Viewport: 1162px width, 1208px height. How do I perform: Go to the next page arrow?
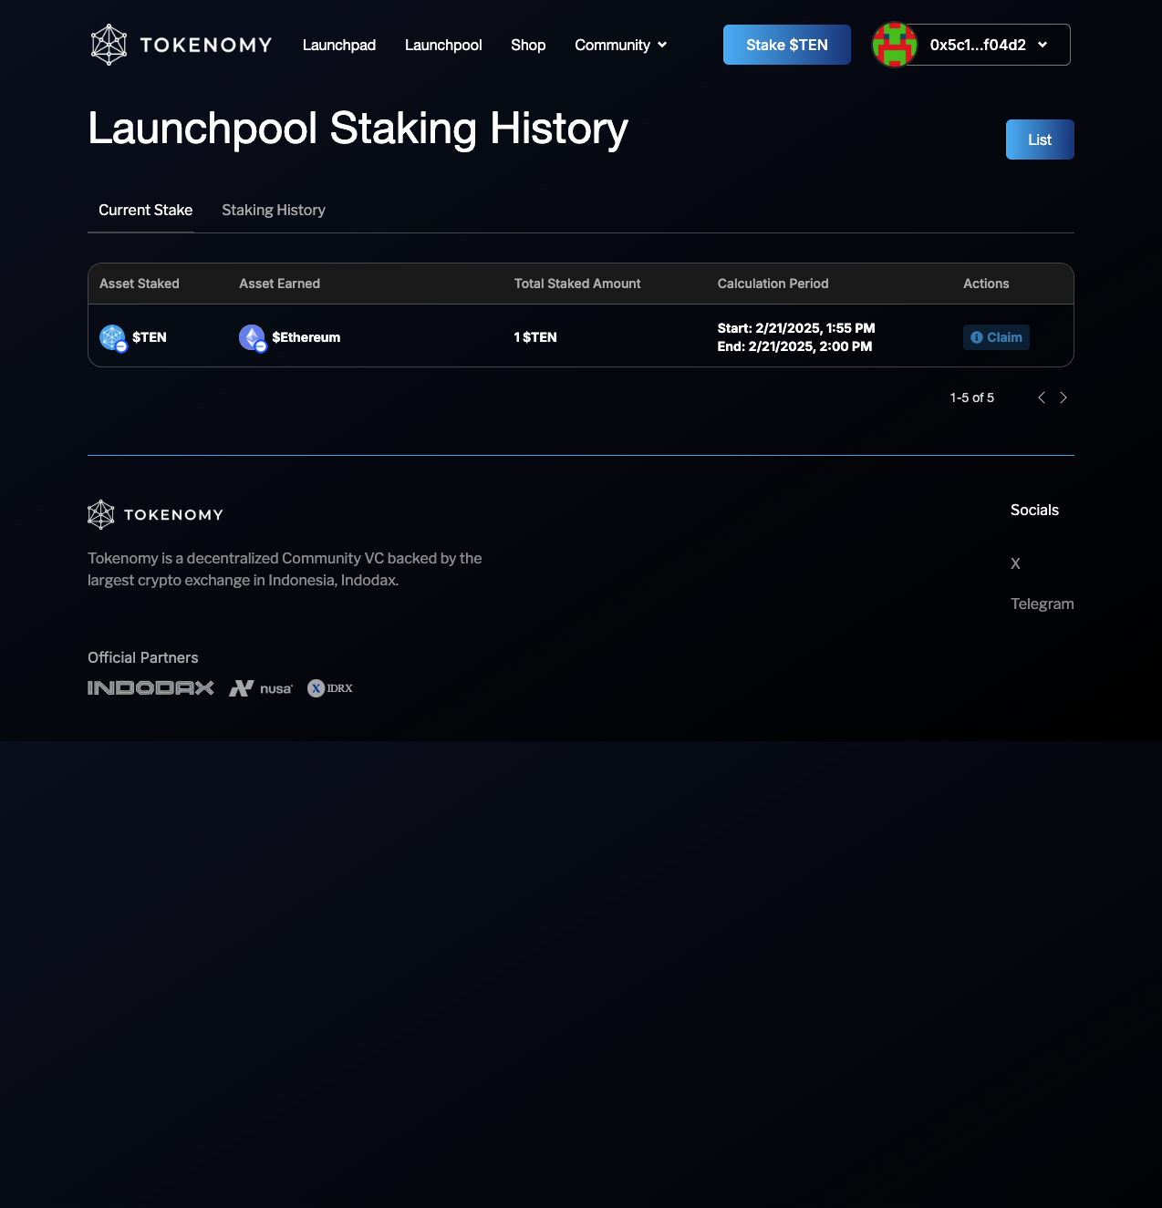coord(1063,398)
